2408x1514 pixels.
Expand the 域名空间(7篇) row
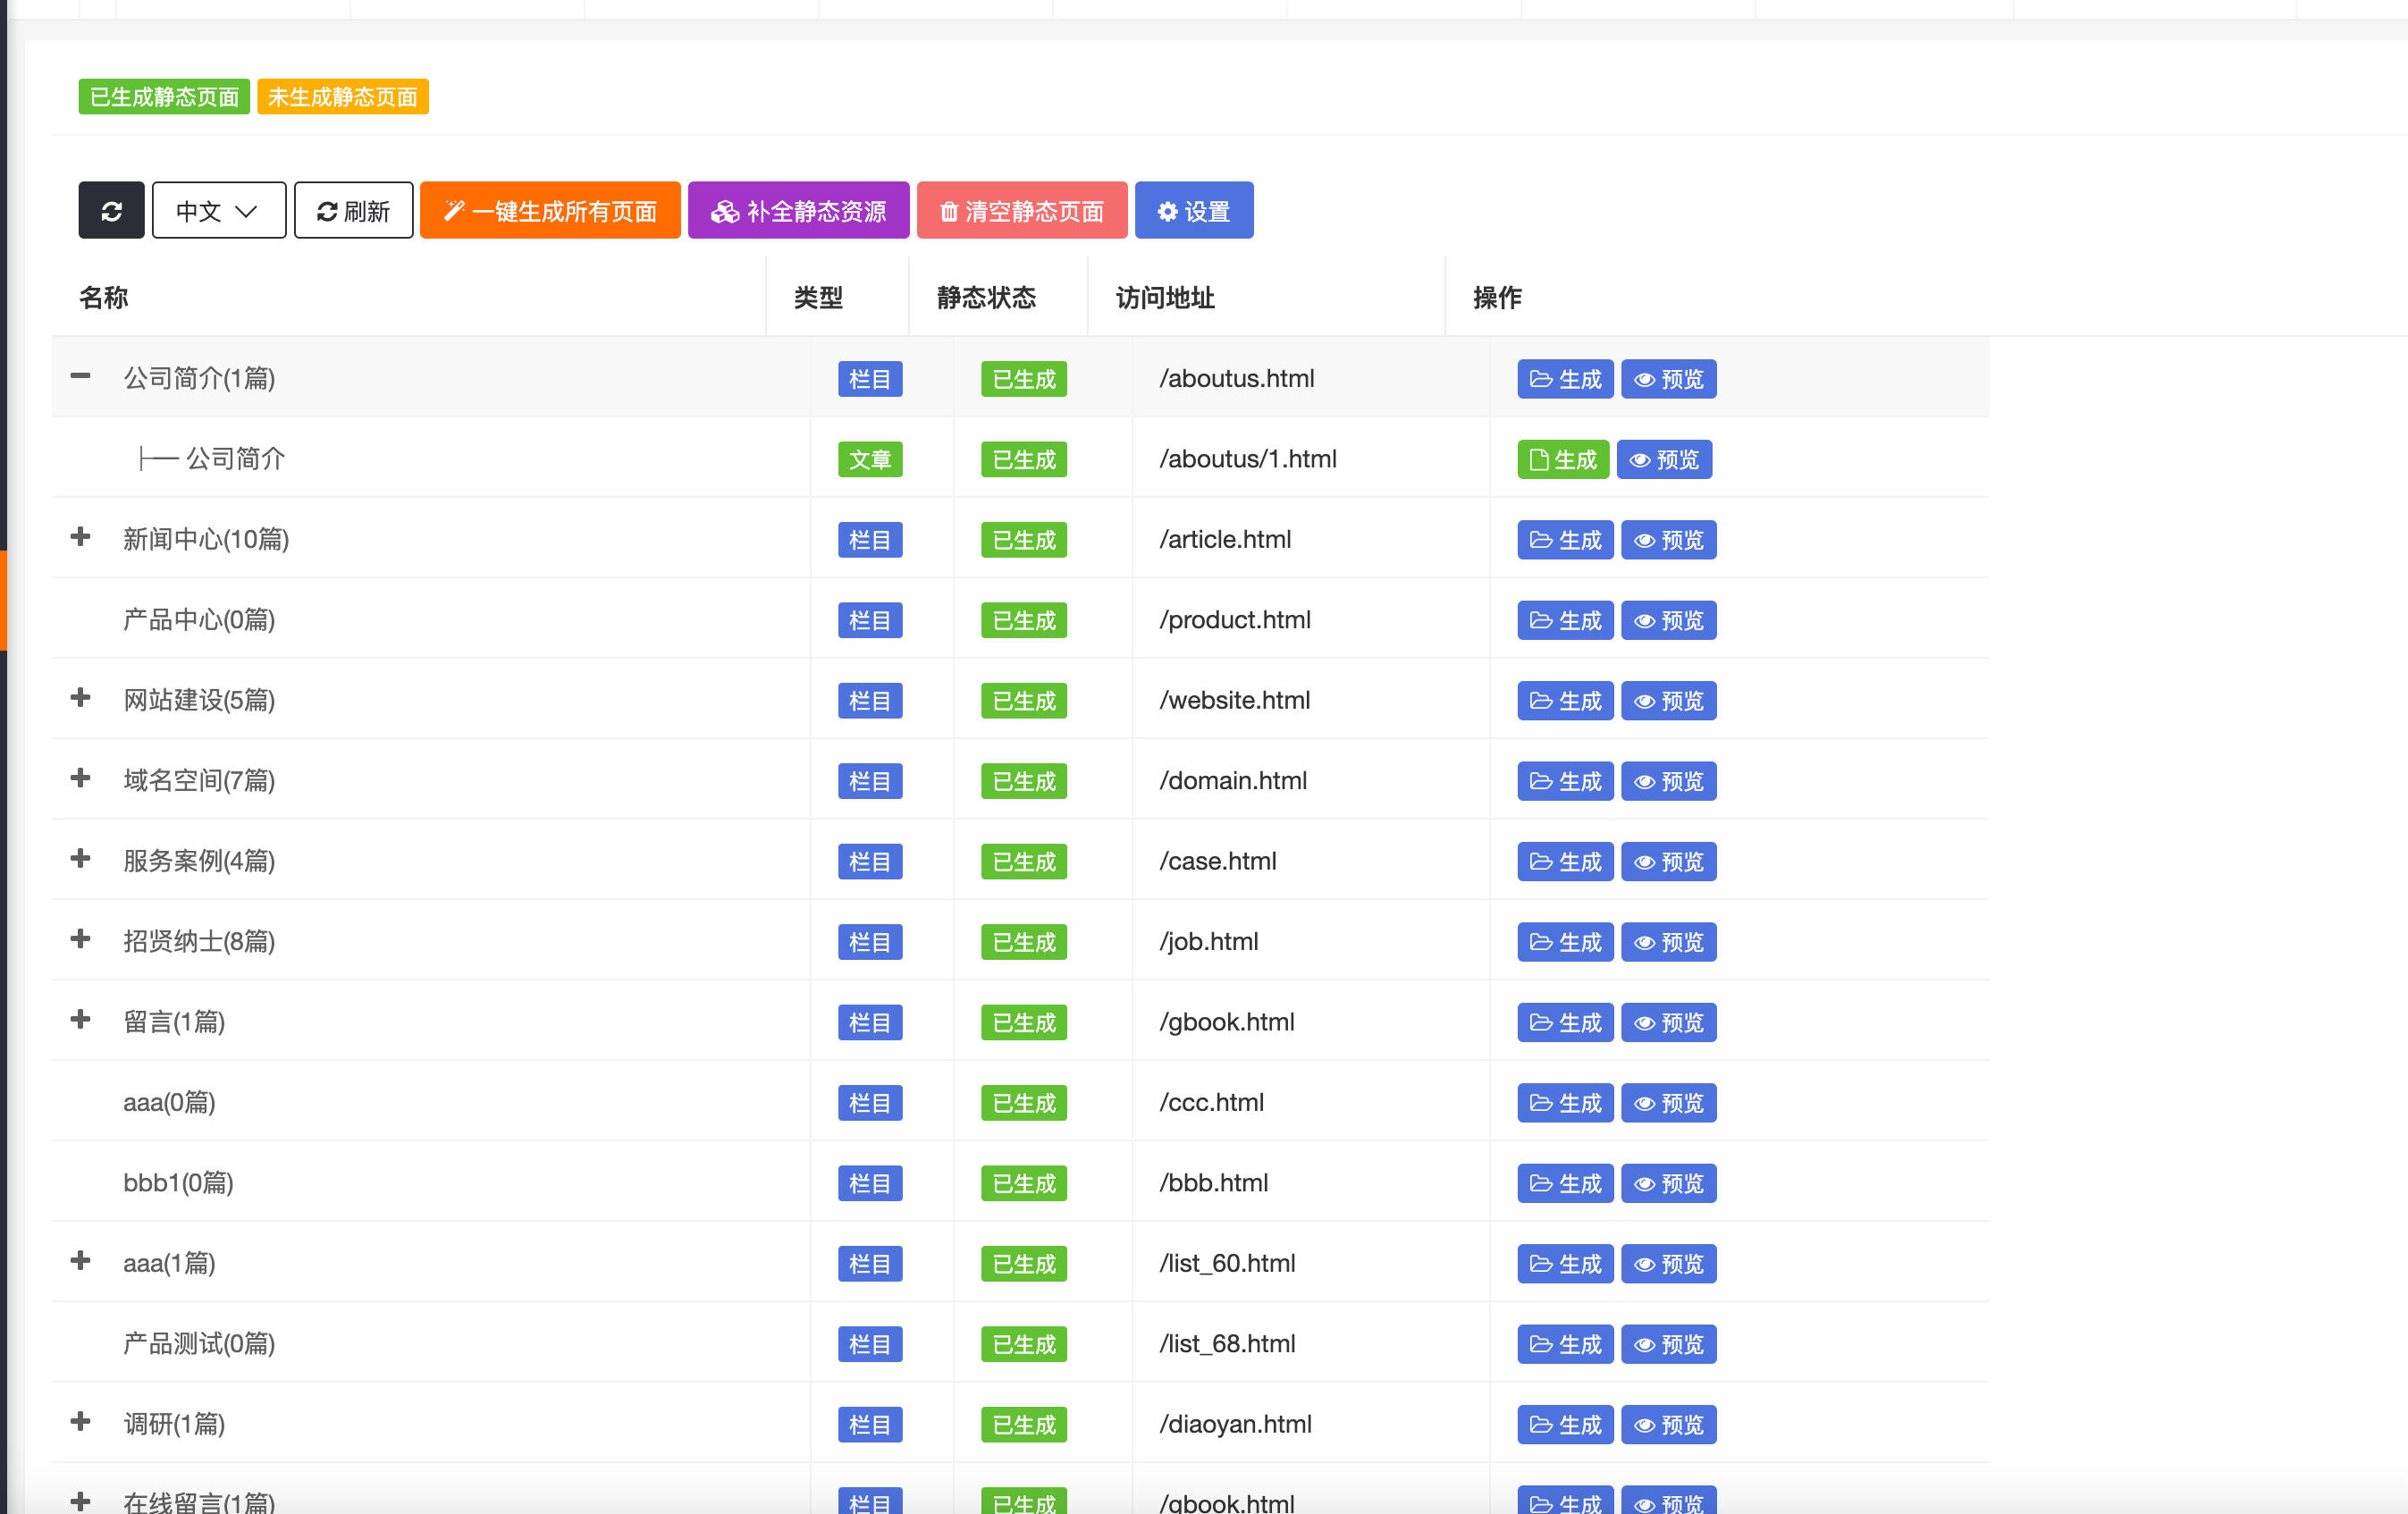[81, 778]
